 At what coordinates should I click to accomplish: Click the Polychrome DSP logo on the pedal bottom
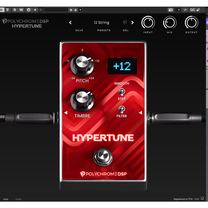pyautogui.click(x=104, y=174)
